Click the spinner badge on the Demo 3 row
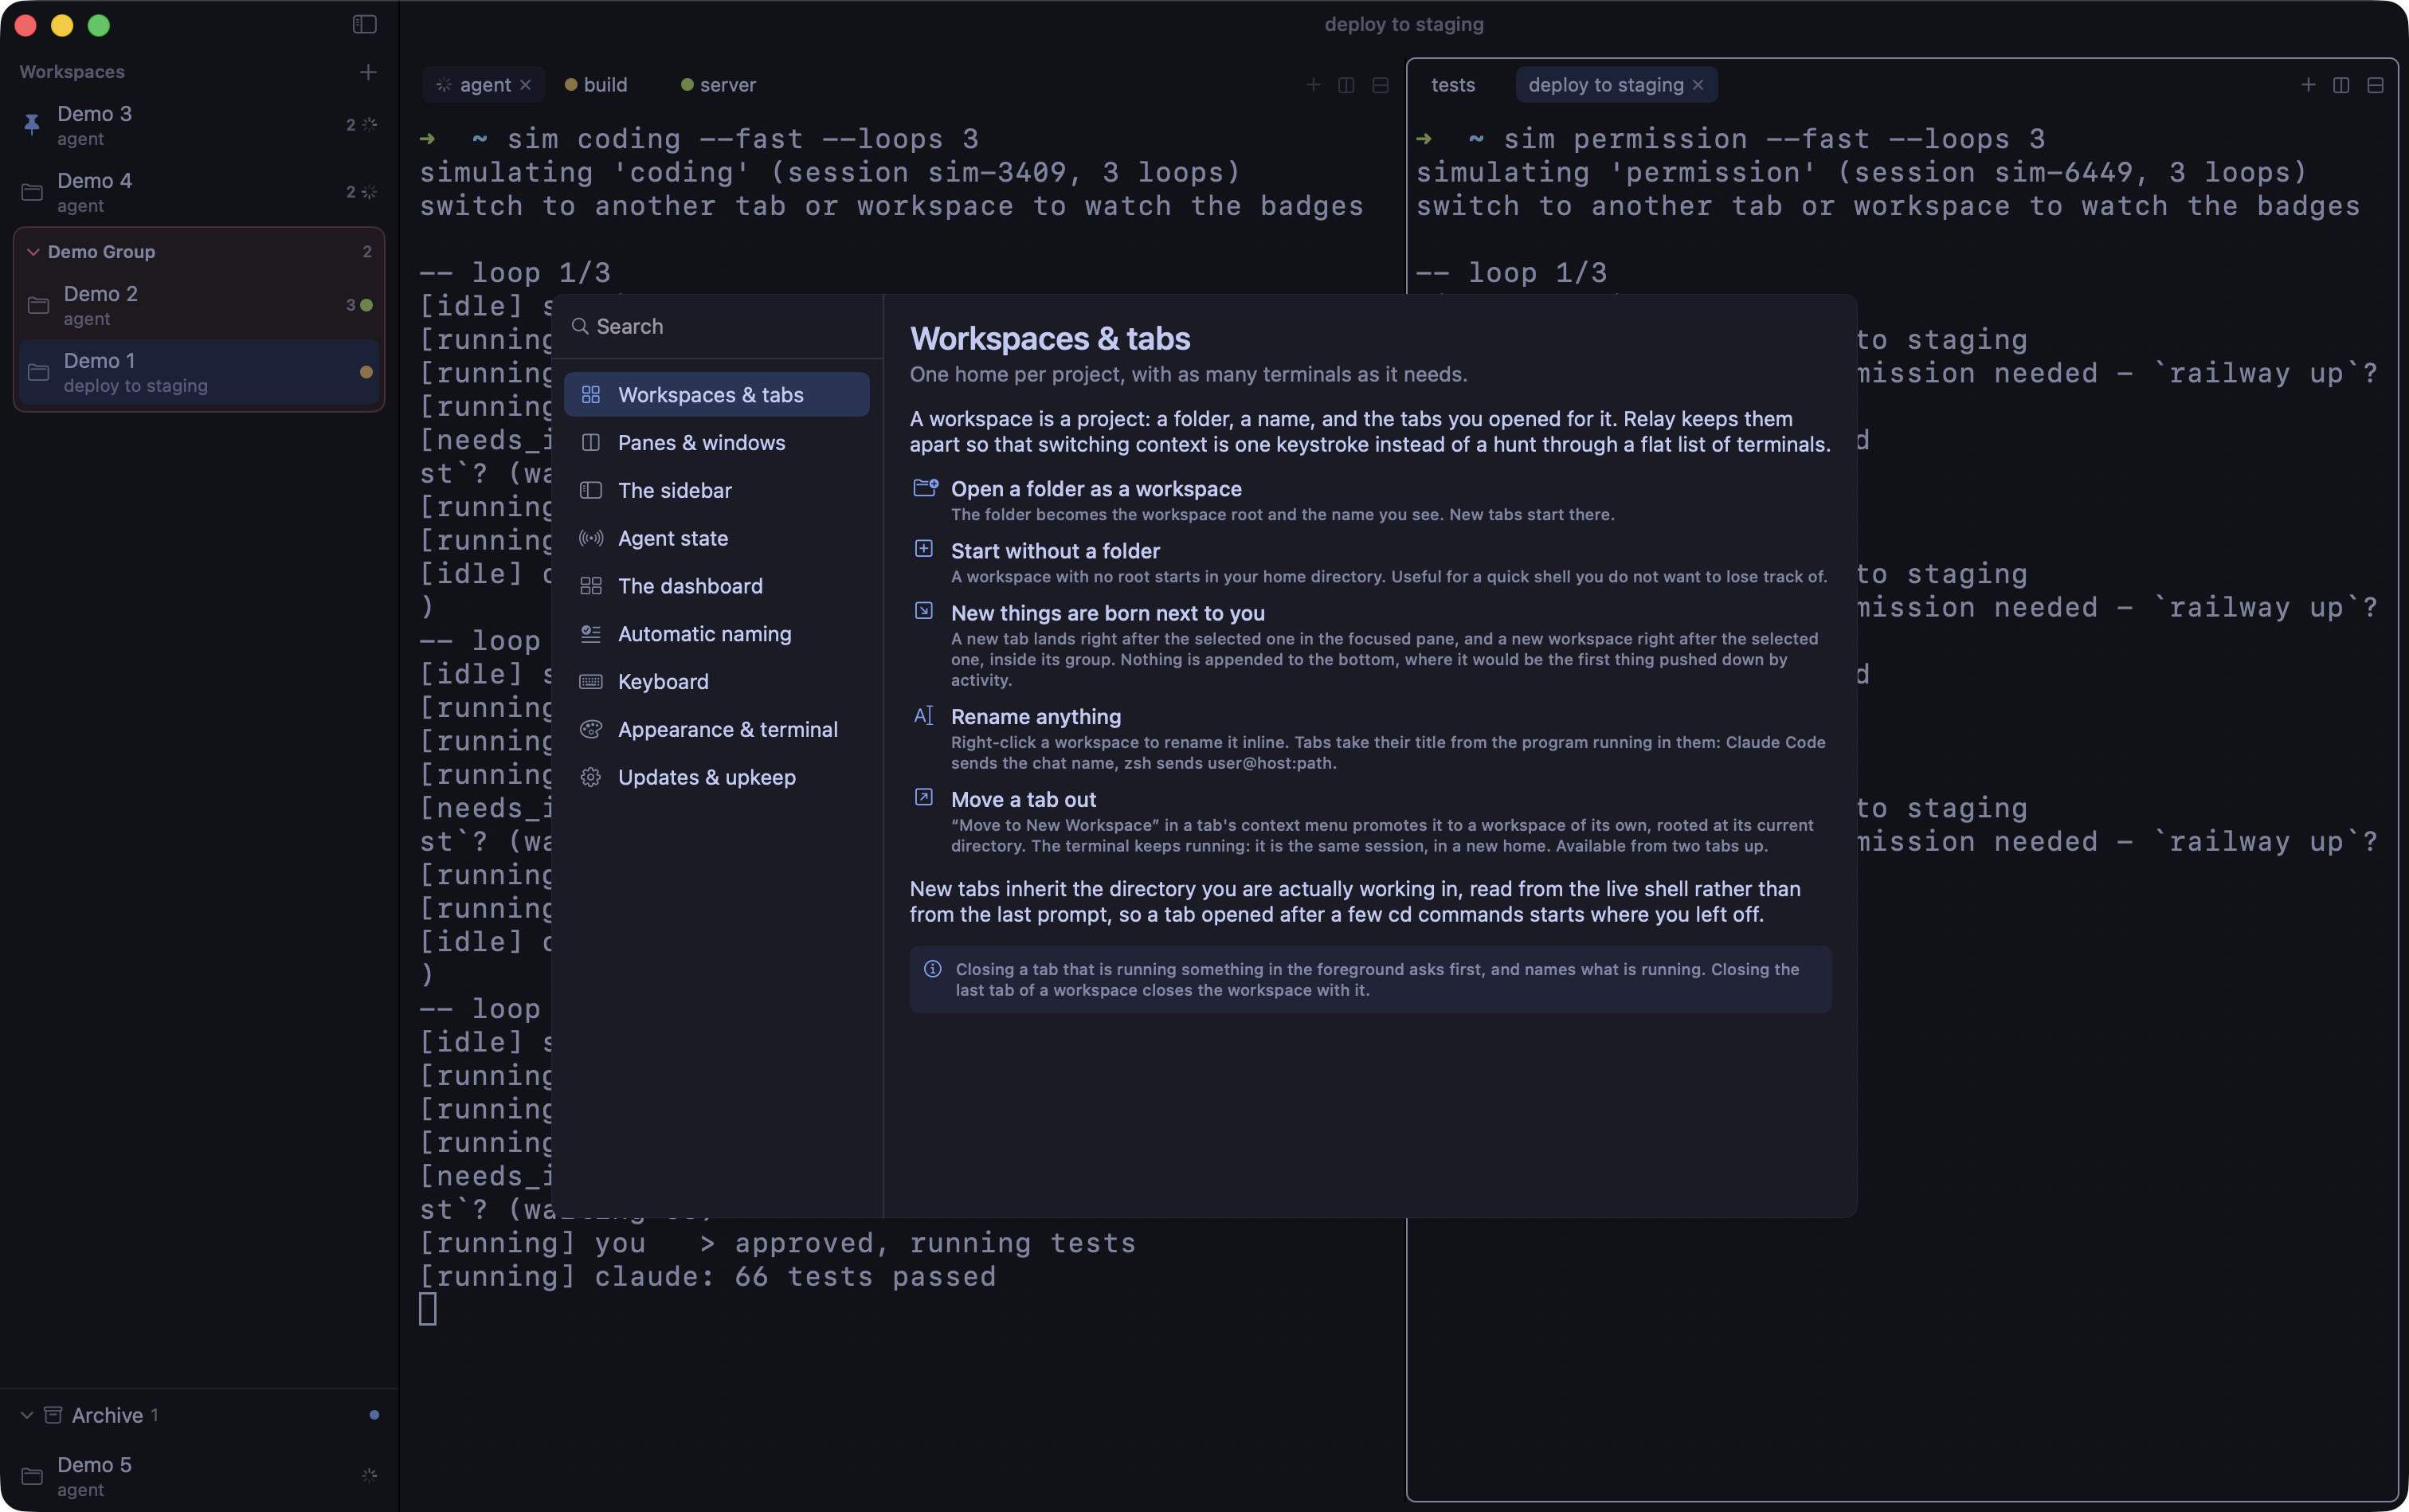This screenshot has width=2409, height=1512. click(369, 125)
